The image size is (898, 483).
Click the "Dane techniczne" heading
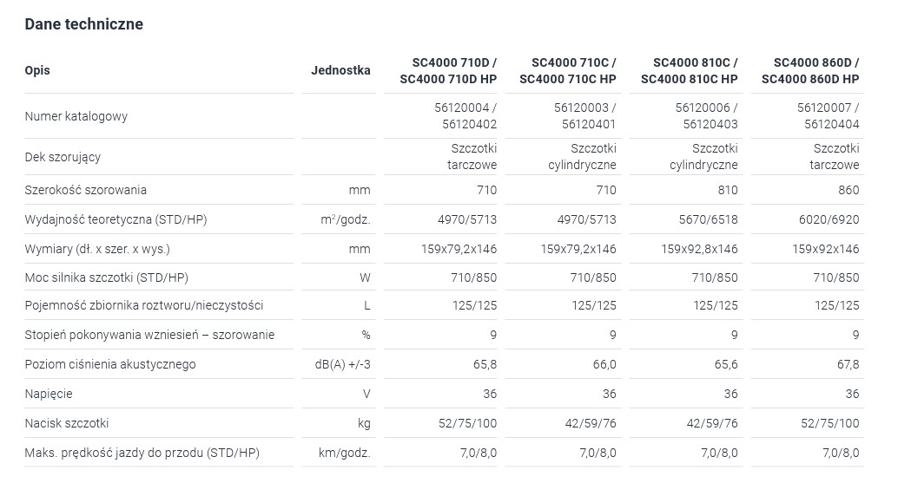coord(83,24)
